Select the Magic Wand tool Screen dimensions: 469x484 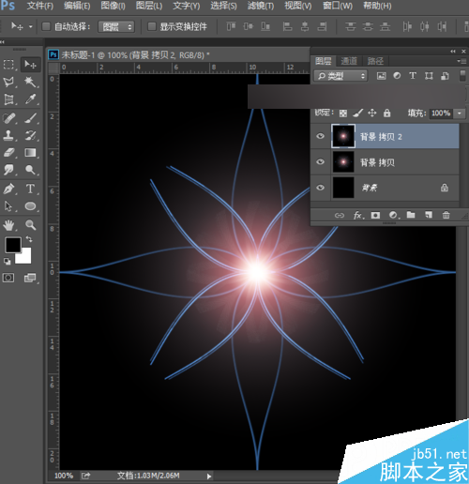tap(30, 82)
